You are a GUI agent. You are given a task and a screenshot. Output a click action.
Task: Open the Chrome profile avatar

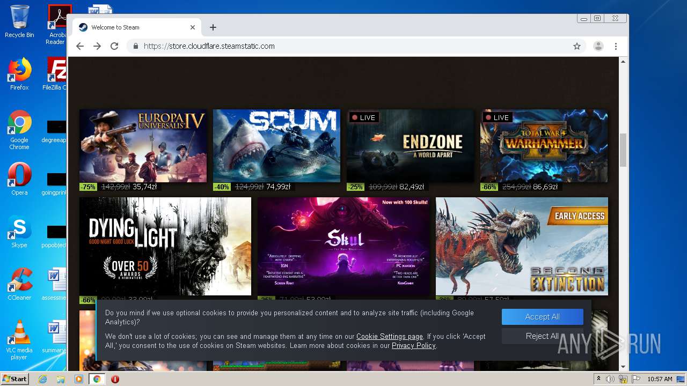click(598, 46)
